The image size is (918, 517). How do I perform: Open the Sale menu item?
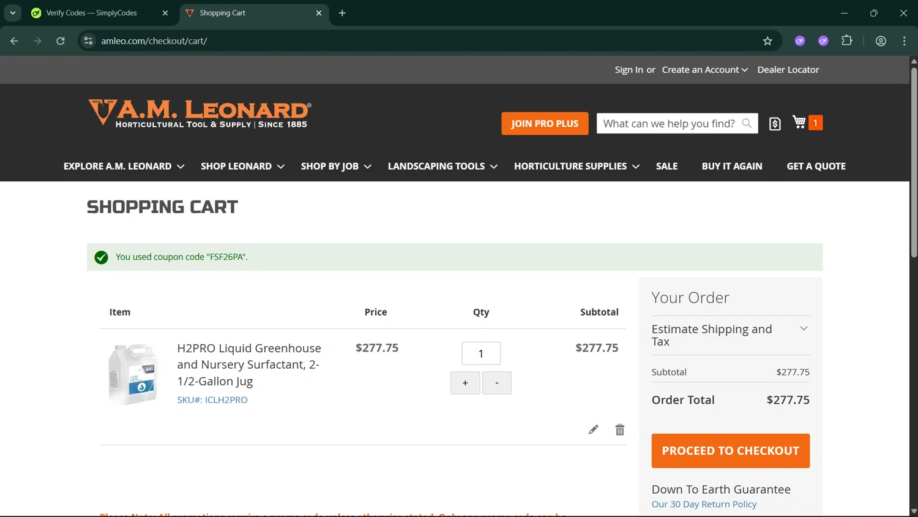(x=666, y=166)
